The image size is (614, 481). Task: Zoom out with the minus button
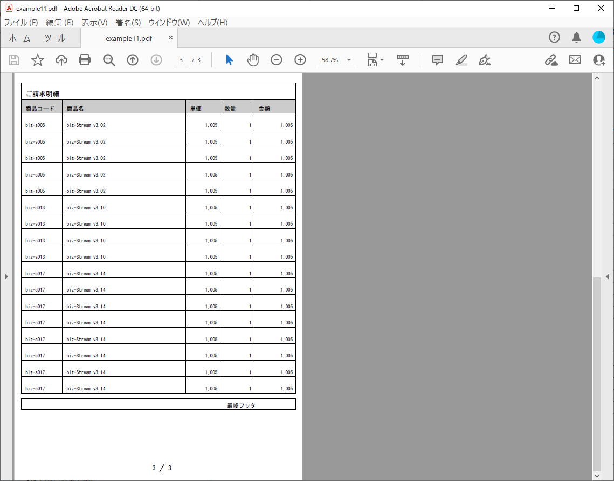pyautogui.click(x=277, y=60)
